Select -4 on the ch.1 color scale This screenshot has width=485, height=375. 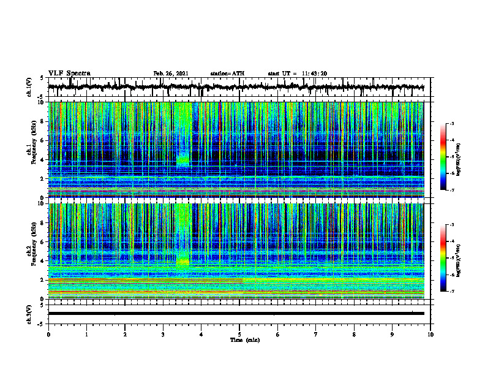click(452, 140)
